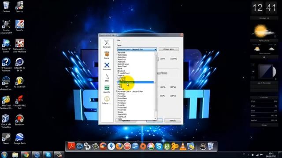Open HP Support Assistant shortcut
Viewport: 282px width, 158px height.
tap(6, 65)
